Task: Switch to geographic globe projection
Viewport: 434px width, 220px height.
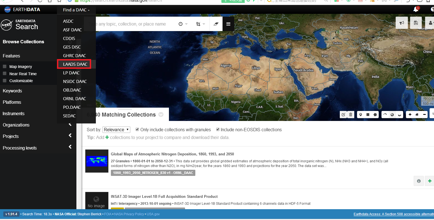Action: 392,115
